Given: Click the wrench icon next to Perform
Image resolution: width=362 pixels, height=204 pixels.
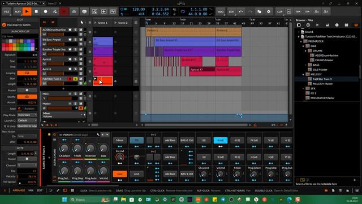Looking at the screenshot, I should (98, 135).
